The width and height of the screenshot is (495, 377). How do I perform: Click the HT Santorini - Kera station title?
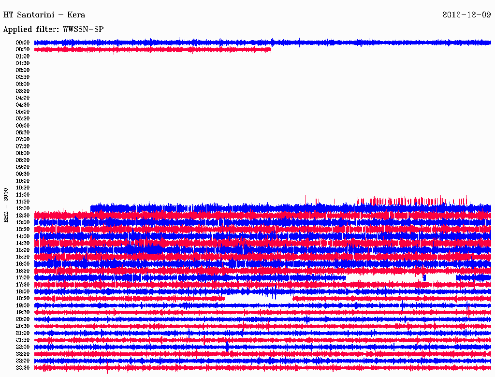44,14
